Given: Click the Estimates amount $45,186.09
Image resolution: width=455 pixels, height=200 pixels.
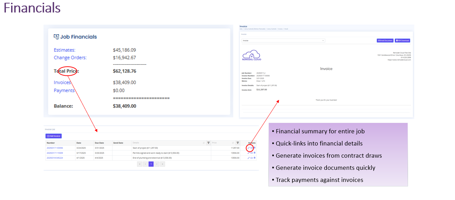Looking at the screenshot, I should (125, 50).
